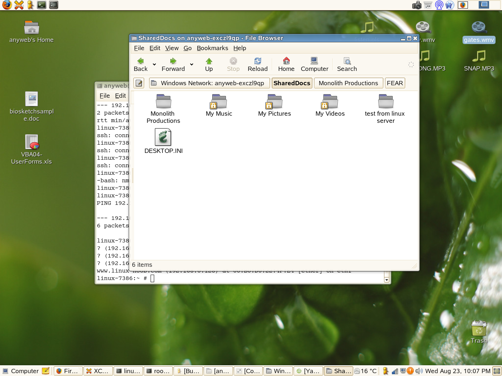Click the Fir… Firefox taskbar button
The image size is (502, 376).
[68, 371]
